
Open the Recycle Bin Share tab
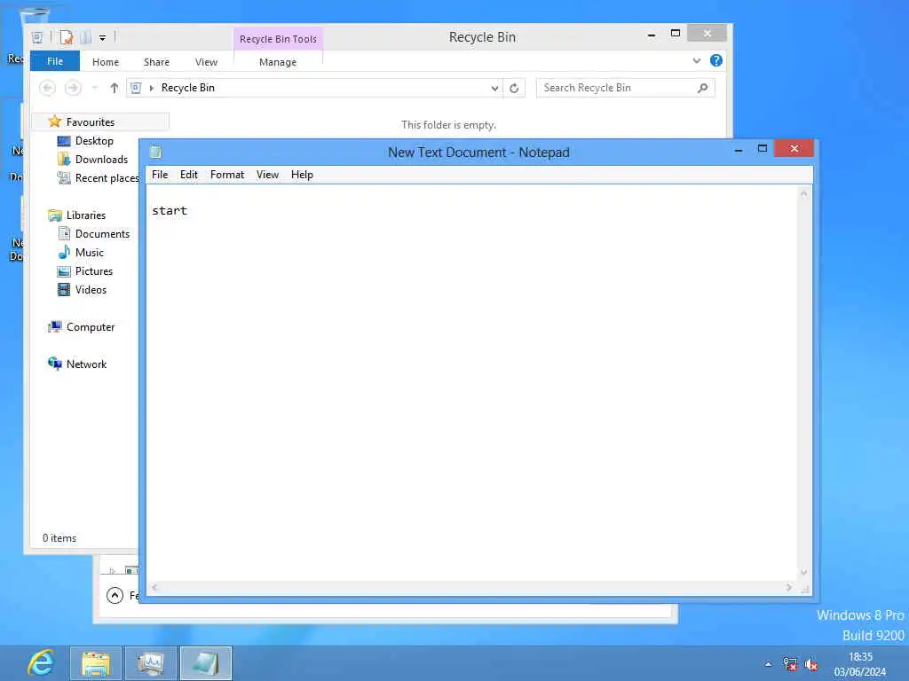click(156, 62)
